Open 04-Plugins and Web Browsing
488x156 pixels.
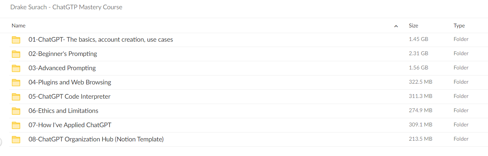coord(70,82)
